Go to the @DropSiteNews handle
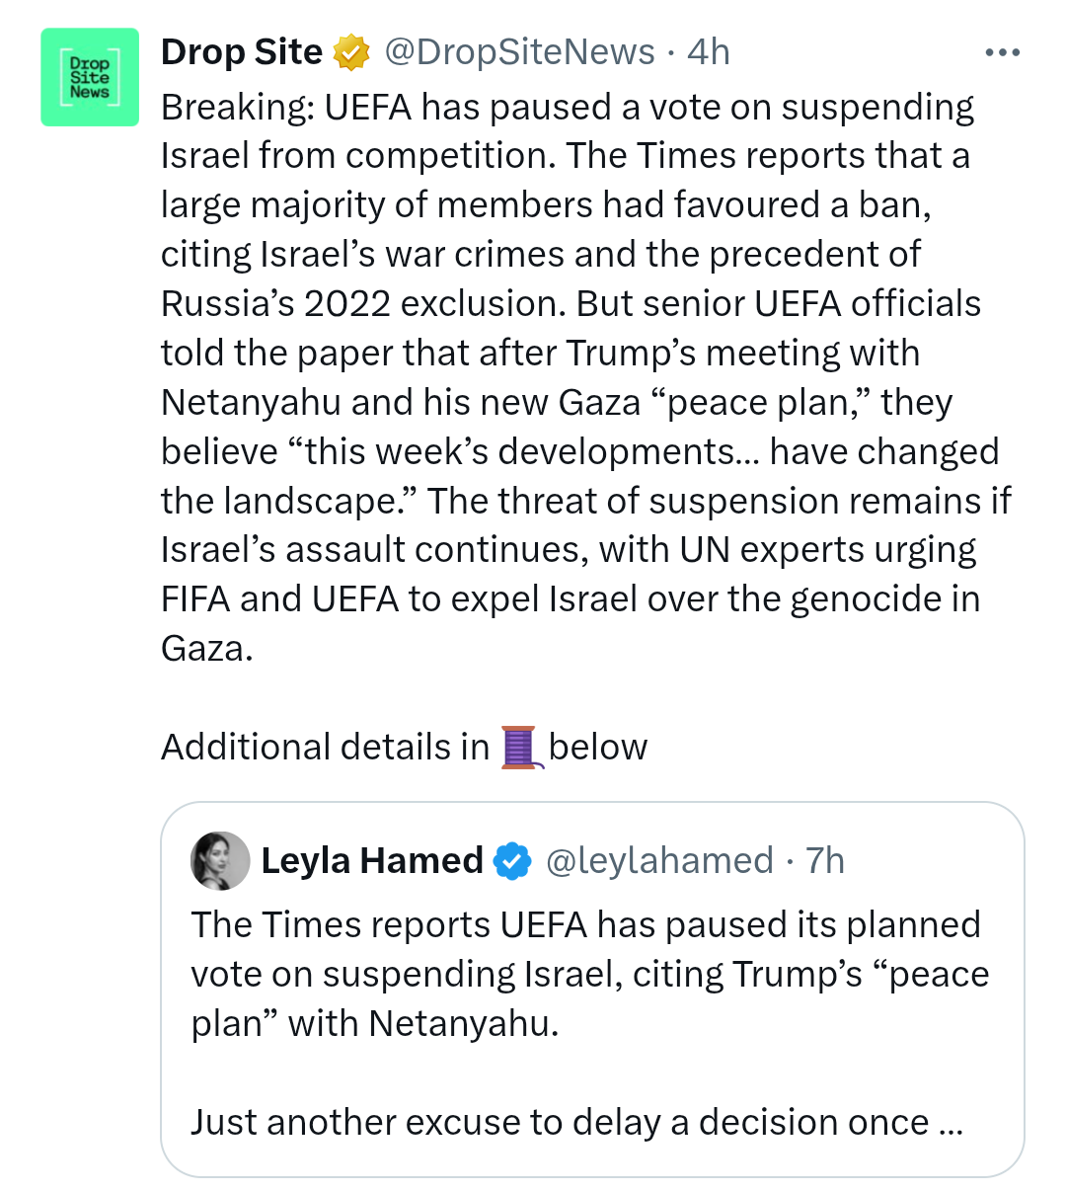 tap(519, 52)
